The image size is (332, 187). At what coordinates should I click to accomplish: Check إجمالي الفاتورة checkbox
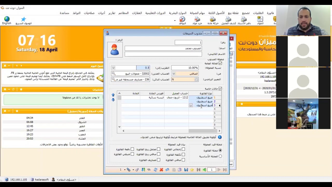click(183, 149)
